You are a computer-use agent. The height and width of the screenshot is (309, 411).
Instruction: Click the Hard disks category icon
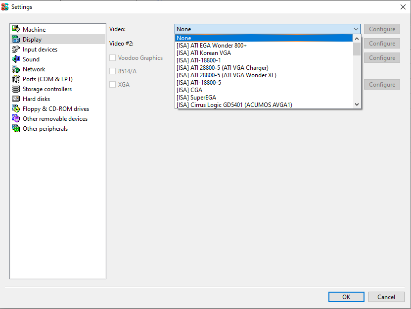pyautogui.click(x=16, y=99)
